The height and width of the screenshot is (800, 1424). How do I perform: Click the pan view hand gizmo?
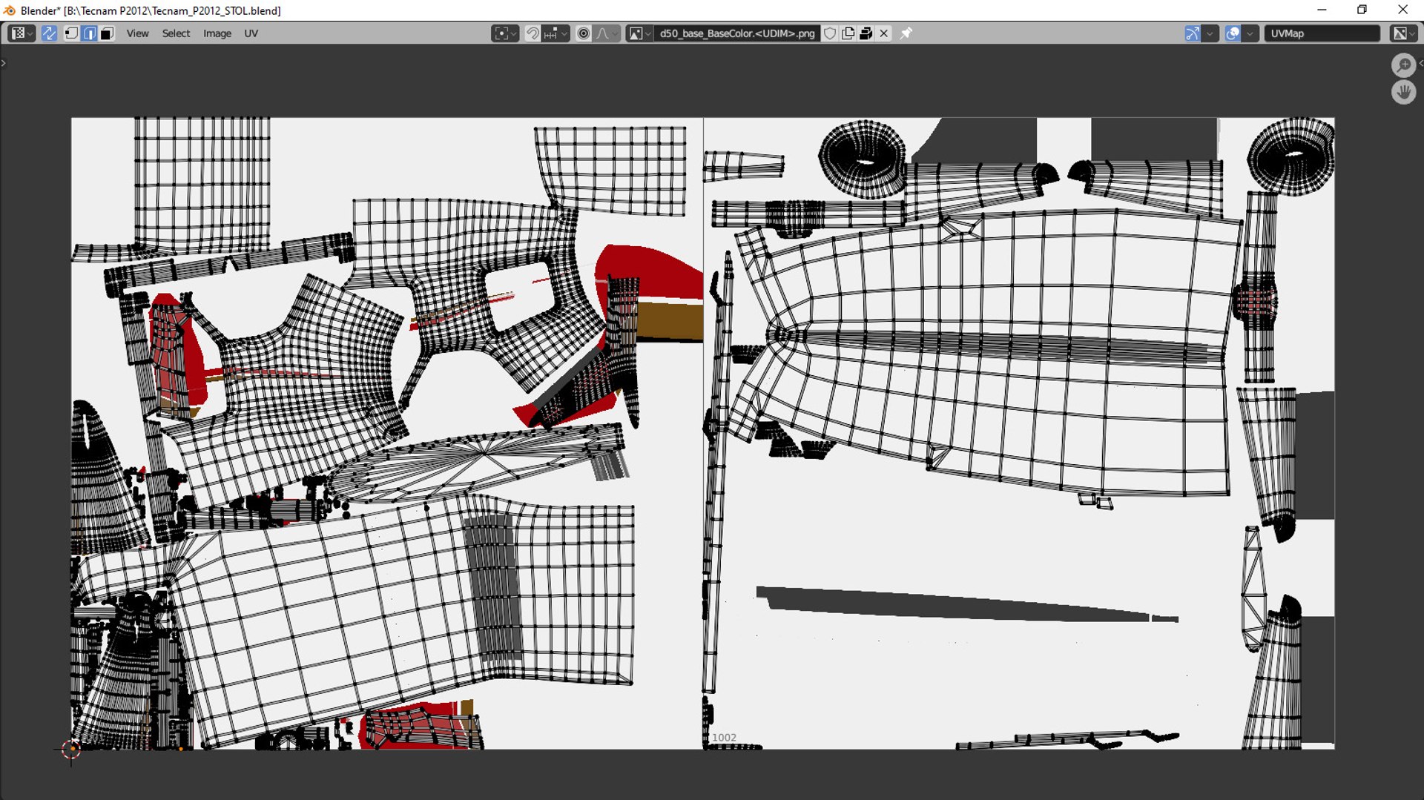1403,93
